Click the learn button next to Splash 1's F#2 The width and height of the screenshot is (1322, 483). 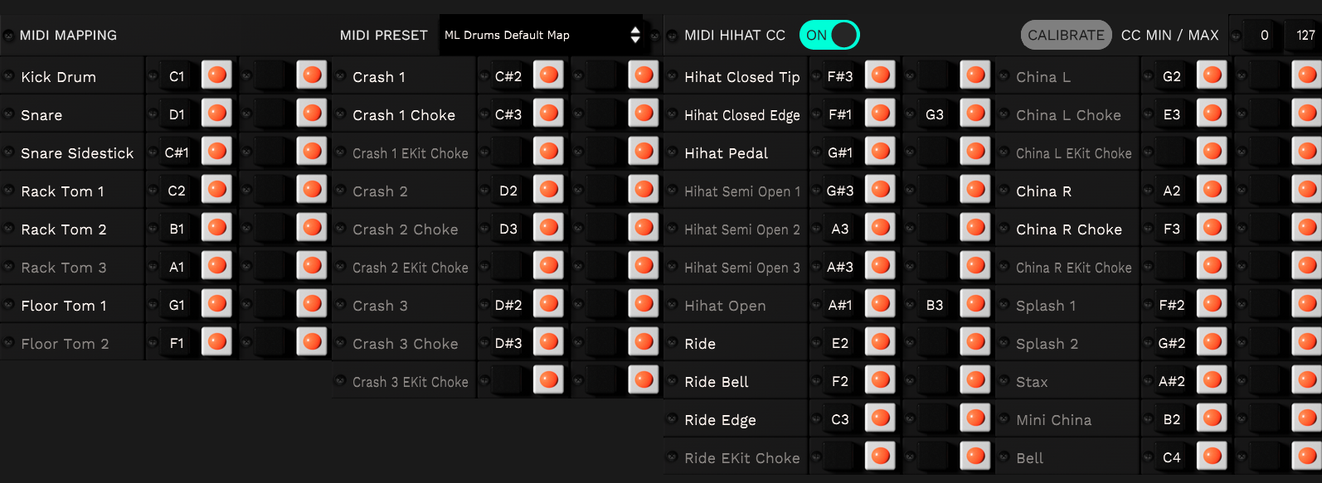pos(1212,304)
